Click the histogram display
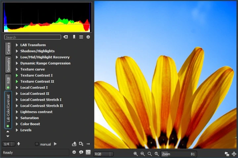Screen dimensions: 238x158 coord(47,17)
